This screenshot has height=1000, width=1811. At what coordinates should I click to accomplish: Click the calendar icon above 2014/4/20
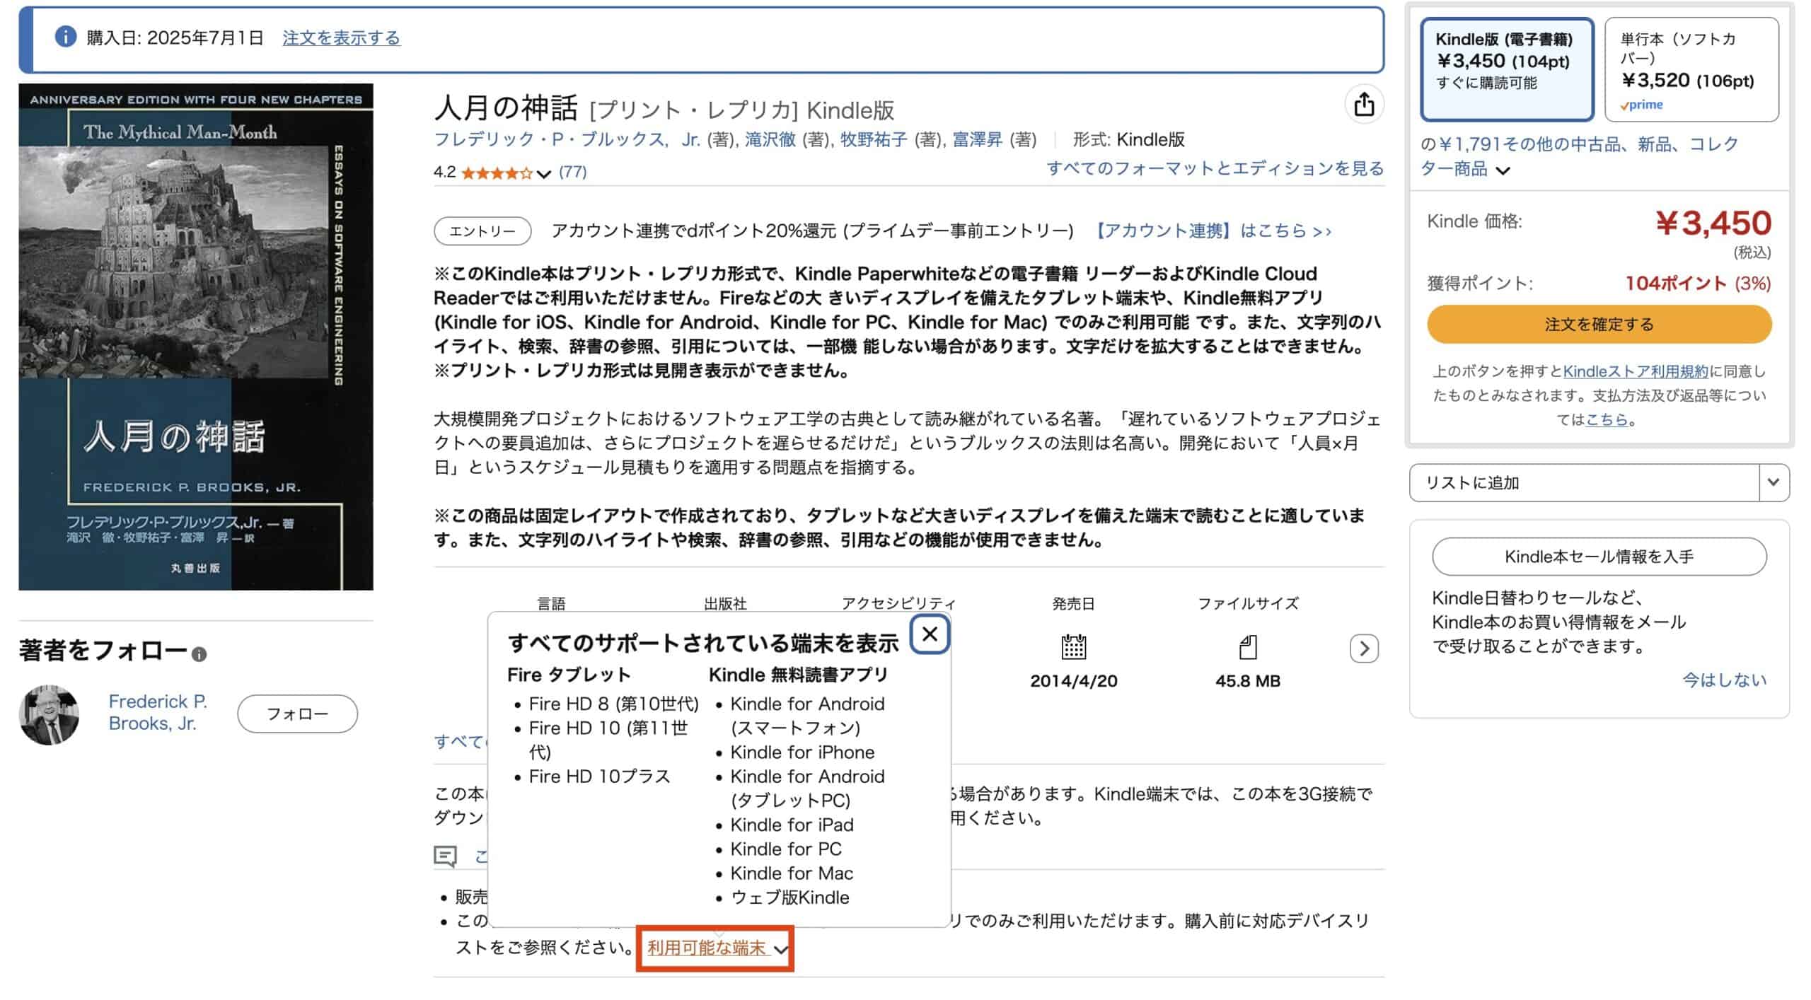click(1073, 647)
